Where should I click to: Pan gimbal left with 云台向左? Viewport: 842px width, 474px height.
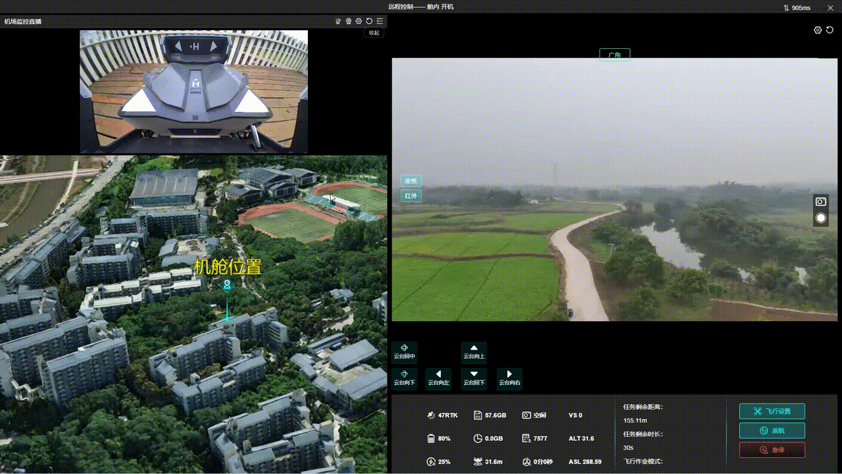coord(438,379)
